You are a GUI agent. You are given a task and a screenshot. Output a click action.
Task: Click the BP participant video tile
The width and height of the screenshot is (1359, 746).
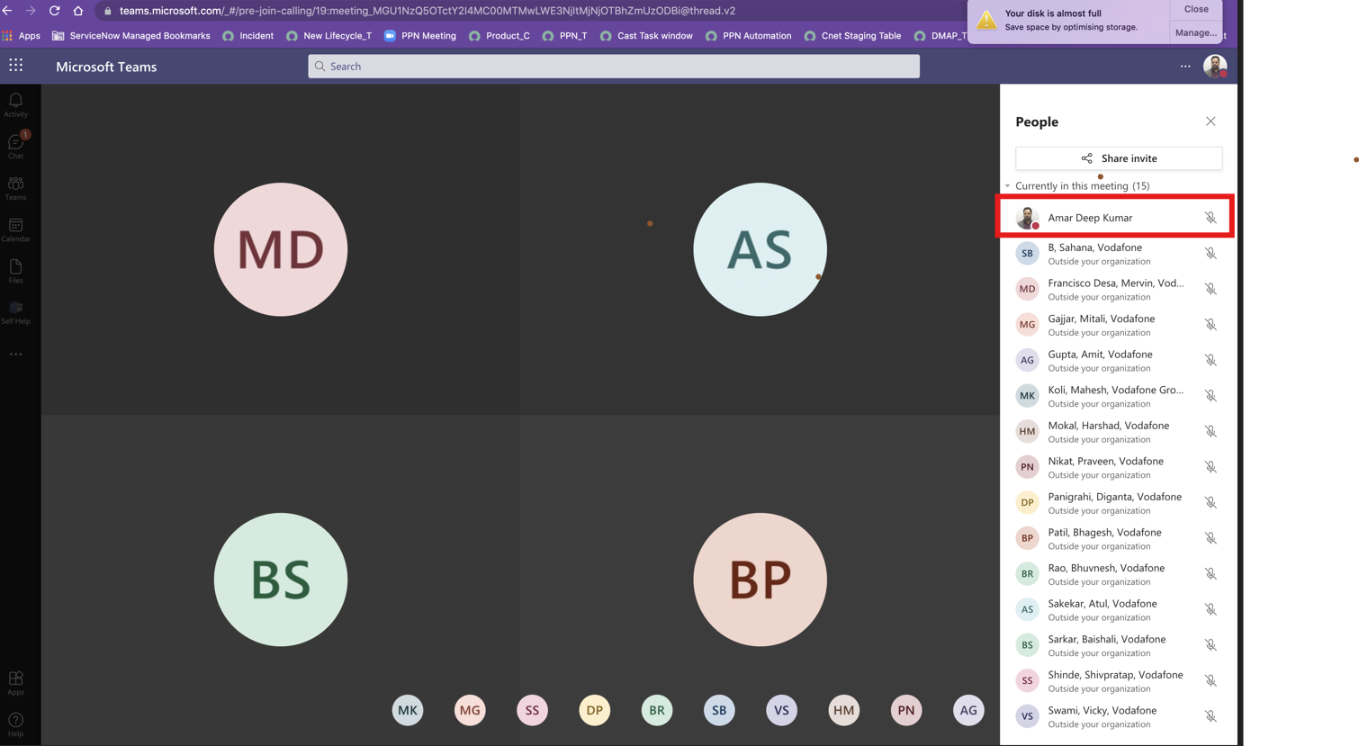[x=760, y=580]
